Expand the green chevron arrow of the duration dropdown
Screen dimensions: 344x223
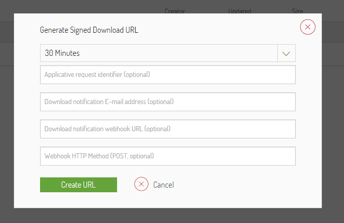pyautogui.click(x=286, y=53)
